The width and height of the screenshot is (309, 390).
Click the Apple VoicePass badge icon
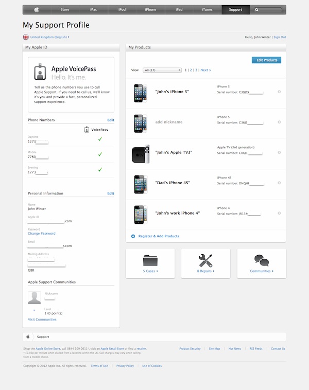(40, 72)
